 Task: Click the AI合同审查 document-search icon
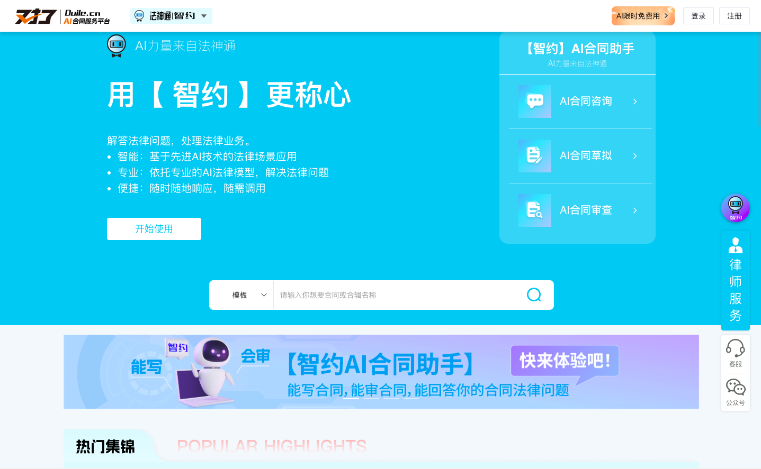[535, 210]
